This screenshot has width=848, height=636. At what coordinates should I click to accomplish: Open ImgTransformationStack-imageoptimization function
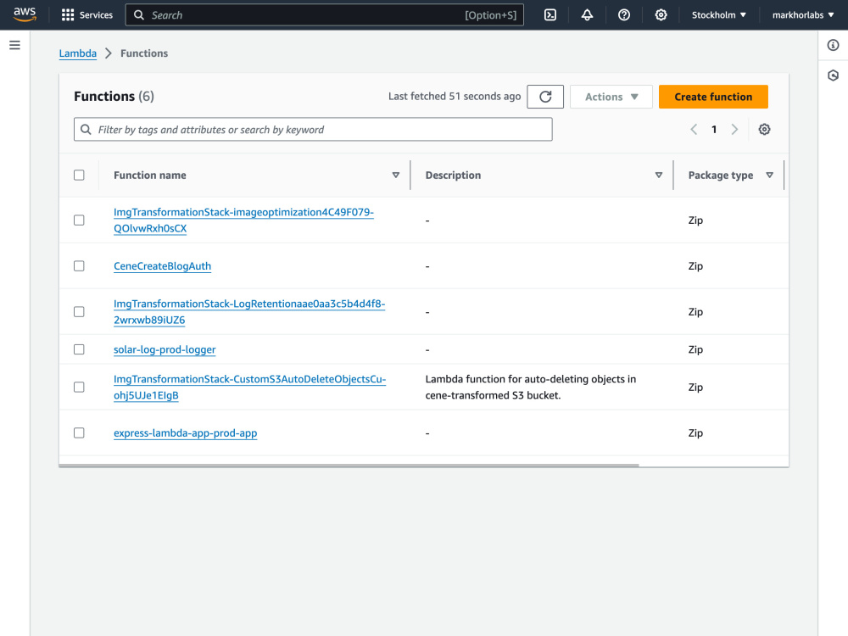tap(243, 220)
